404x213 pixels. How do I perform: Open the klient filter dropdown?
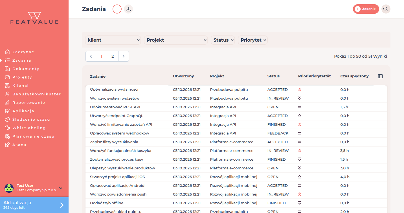click(x=113, y=40)
